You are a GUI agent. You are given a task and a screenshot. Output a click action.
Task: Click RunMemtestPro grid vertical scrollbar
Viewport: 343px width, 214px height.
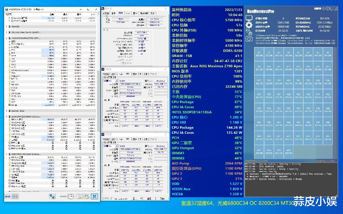(x=335, y=103)
